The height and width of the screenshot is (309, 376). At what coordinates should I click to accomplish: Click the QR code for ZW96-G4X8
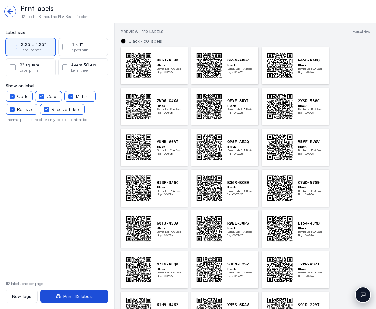tap(139, 106)
